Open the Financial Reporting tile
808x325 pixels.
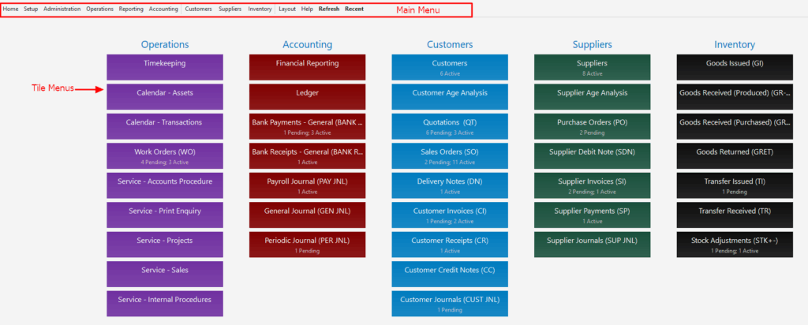pos(308,67)
